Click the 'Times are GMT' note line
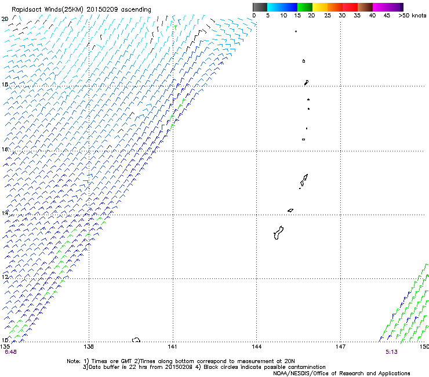The width and height of the screenshot is (429, 377). tap(180, 361)
